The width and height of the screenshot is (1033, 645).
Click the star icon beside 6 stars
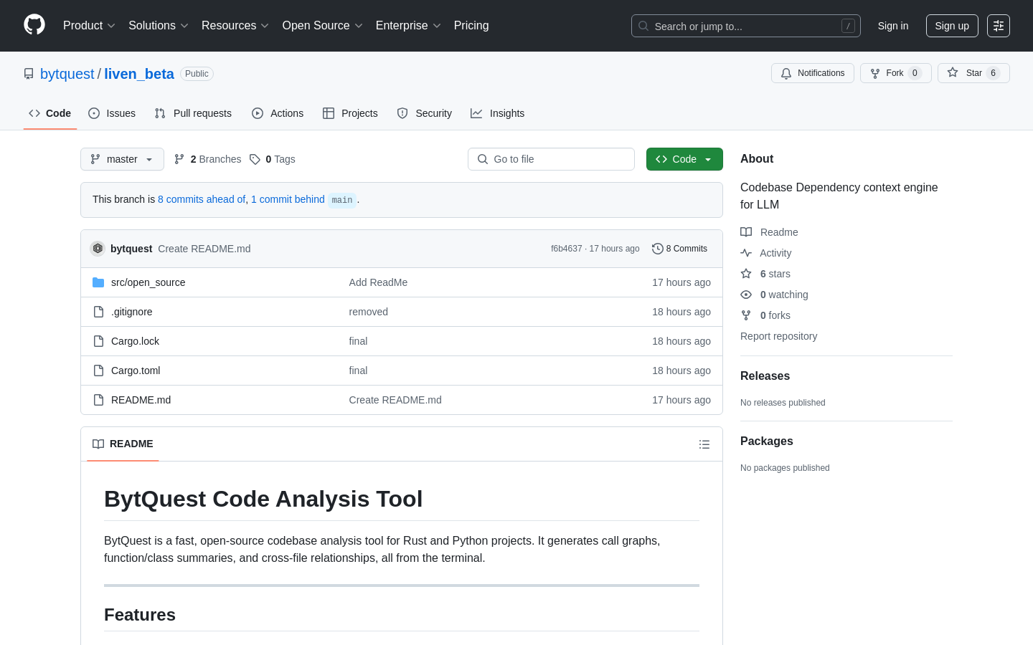click(x=746, y=274)
